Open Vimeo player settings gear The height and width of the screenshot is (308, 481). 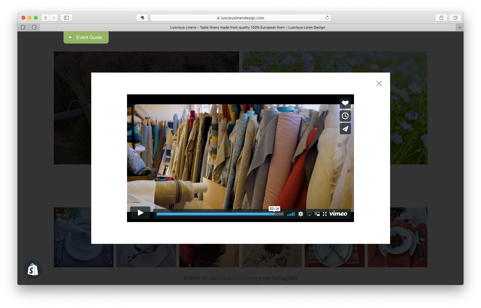tap(301, 214)
